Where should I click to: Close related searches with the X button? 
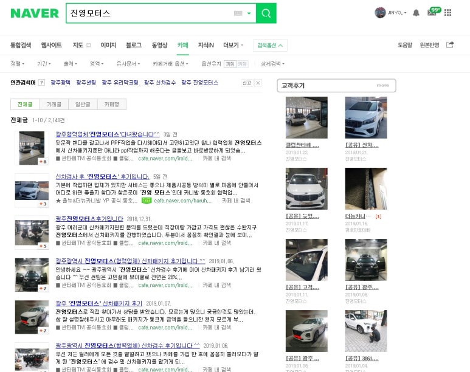tap(258, 83)
